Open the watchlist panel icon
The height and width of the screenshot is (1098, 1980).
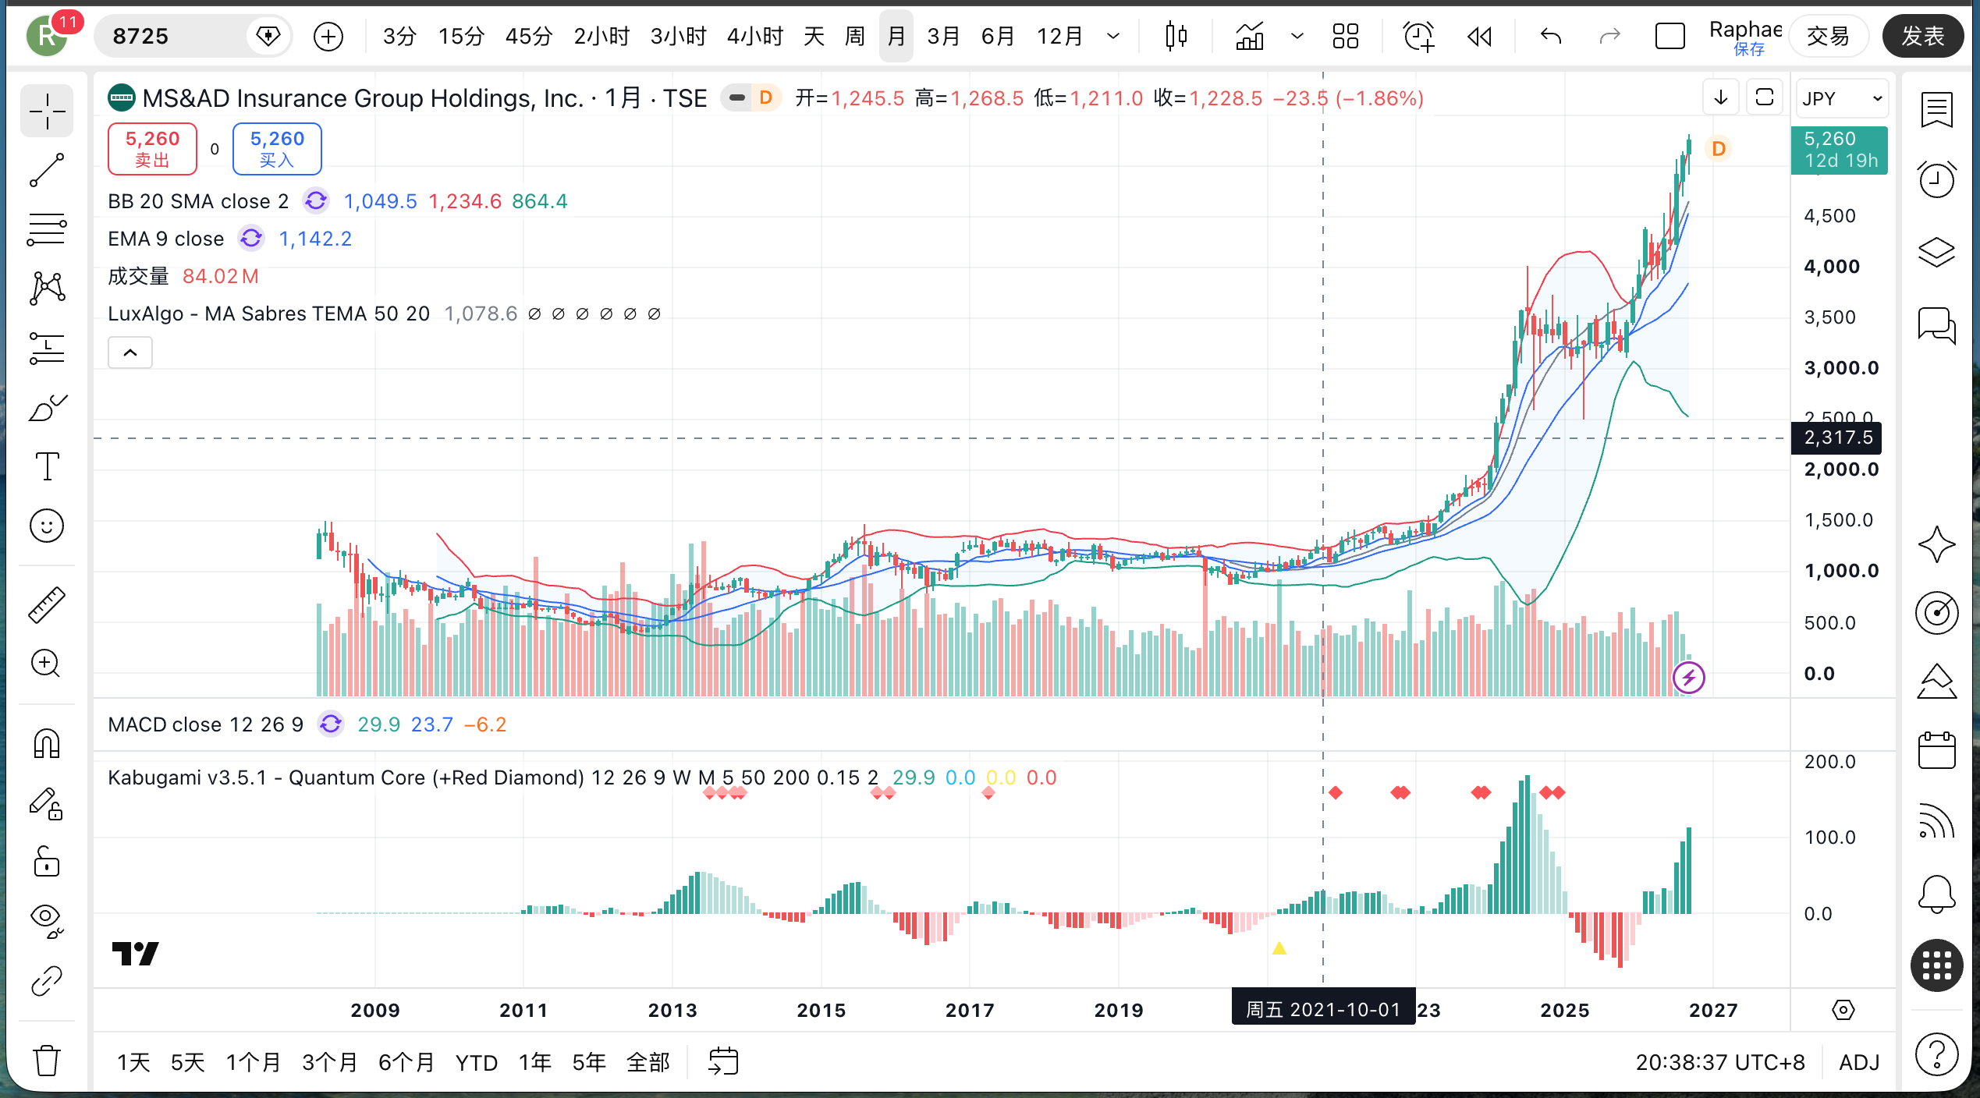tap(1936, 110)
